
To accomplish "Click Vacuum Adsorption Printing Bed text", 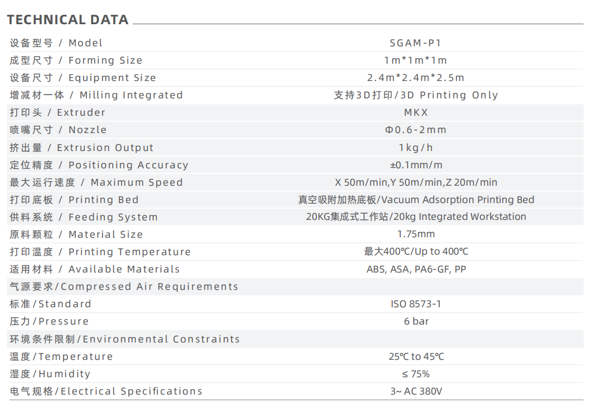I will point(457,200).
